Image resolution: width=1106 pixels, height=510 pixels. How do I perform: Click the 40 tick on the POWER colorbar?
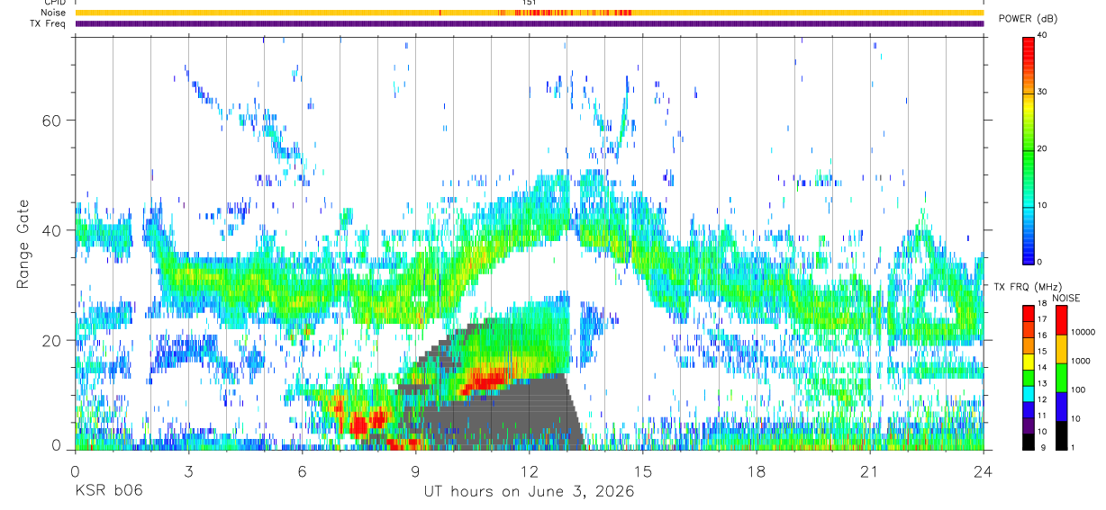coord(1043,35)
